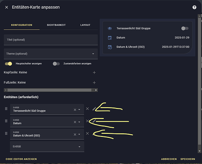This screenshot has height=164, width=202.
Task: Open the Theme (optional) dropdown
Action: (51, 54)
